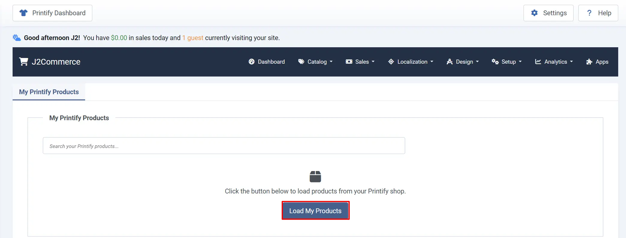
Task: Click the Analytics chart icon
Action: [538, 62]
